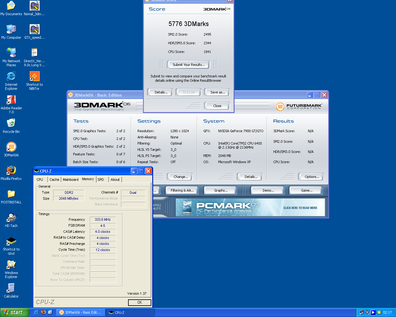Screen dimensions: 396x317
Task: Click the Cycle Time value '12 clocks'
Action: pos(103,250)
